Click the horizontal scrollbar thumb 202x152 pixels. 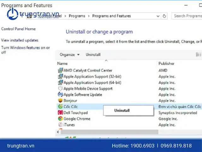point(110,132)
